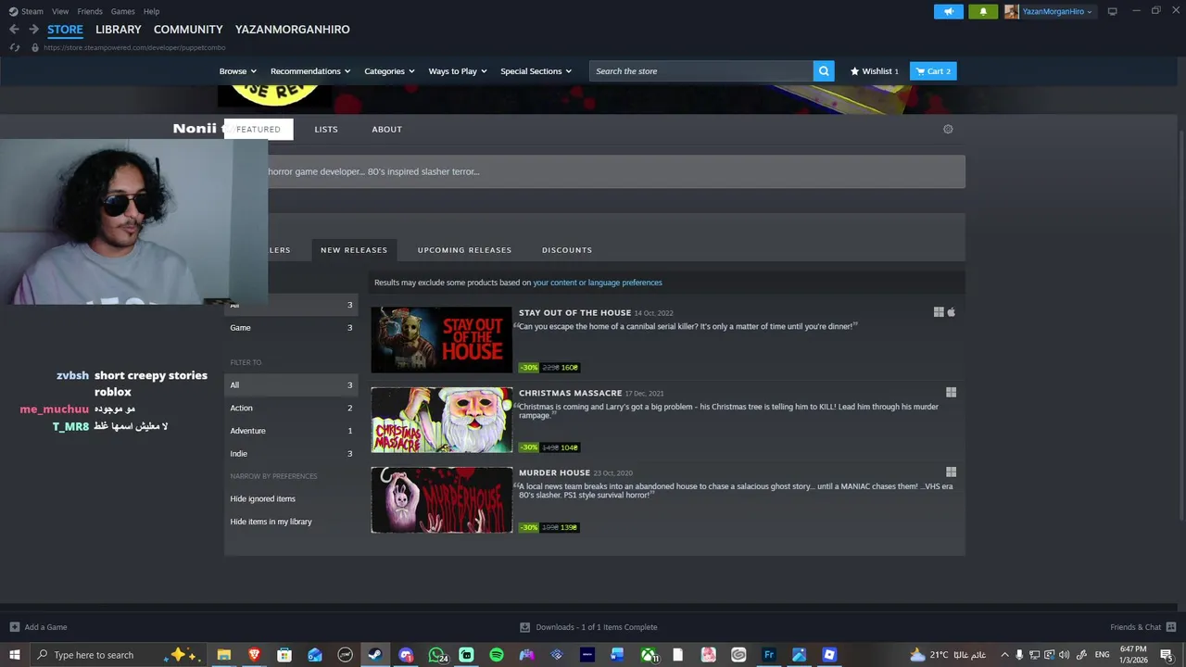Image resolution: width=1186 pixels, height=667 pixels.
Task: Go to the LIBRARY section
Action: click(119, 30)
